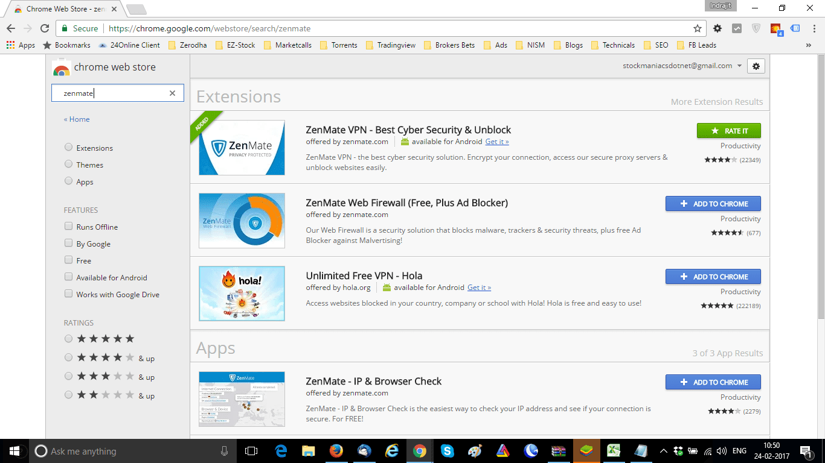Viewport: 825px width, 463px height.
Task: Enable the Available for Android filter
Action: 69,277
